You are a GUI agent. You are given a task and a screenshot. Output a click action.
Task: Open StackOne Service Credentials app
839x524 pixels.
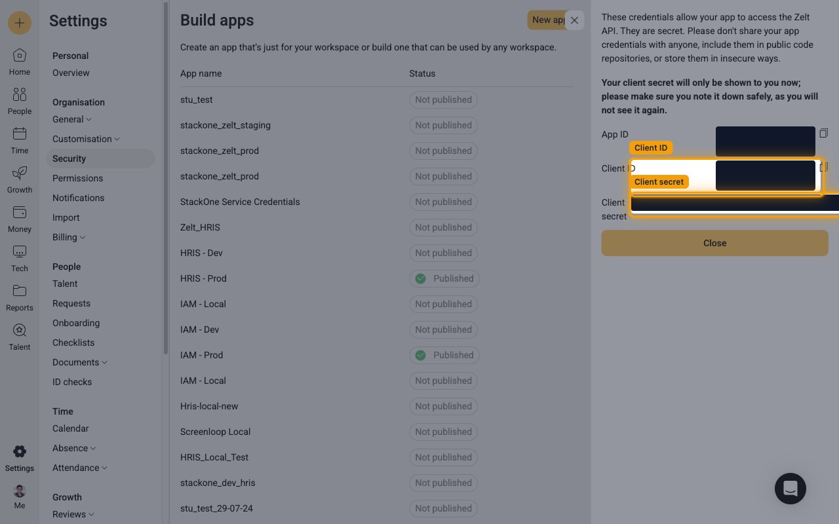376,202
